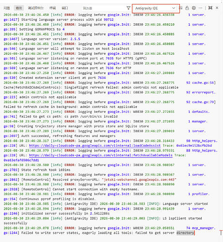Viewport: 223px width, 242px height.
Task: Click "cache.go:79]" source reference
Action: coord(204,102)
